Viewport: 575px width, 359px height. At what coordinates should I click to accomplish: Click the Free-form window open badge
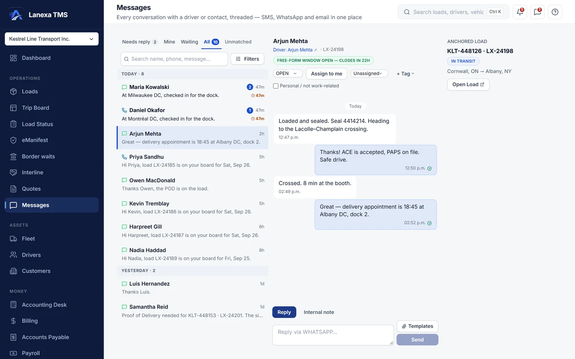click(x=323, y=61)
